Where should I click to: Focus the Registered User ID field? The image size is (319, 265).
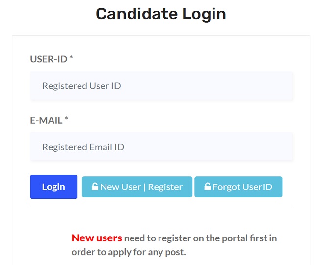pos(161,86)
